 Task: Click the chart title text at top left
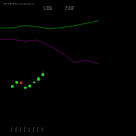click(x=19, y=4)
